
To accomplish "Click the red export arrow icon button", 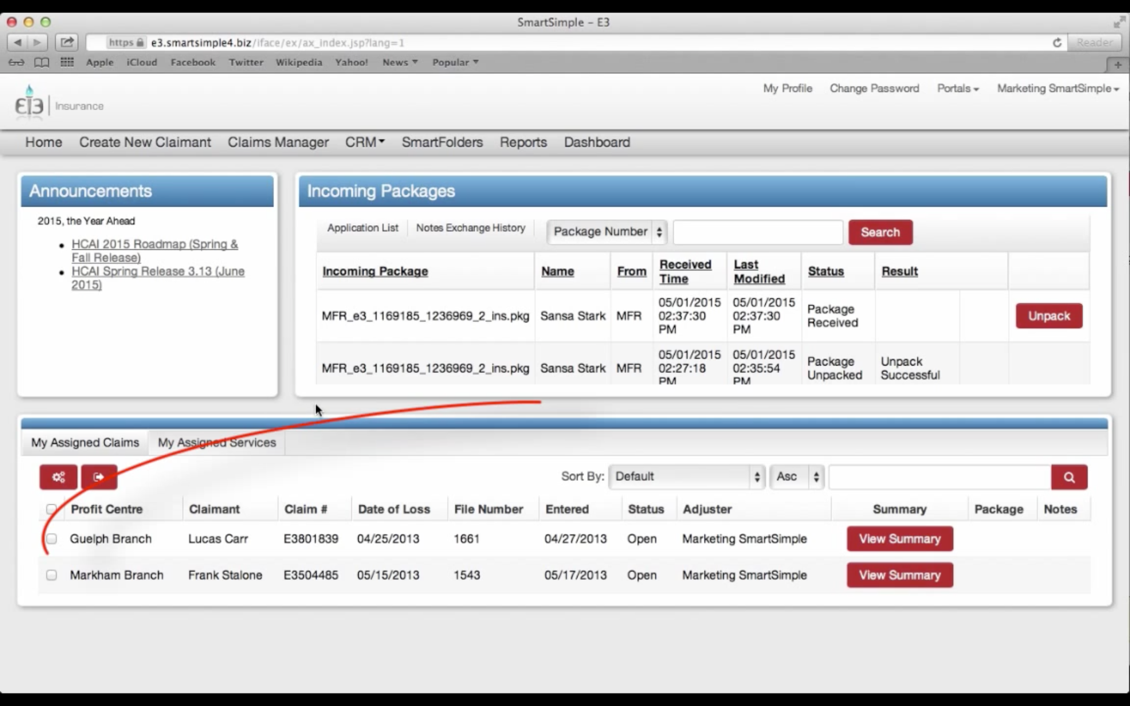I will click(x=99, y=477).
